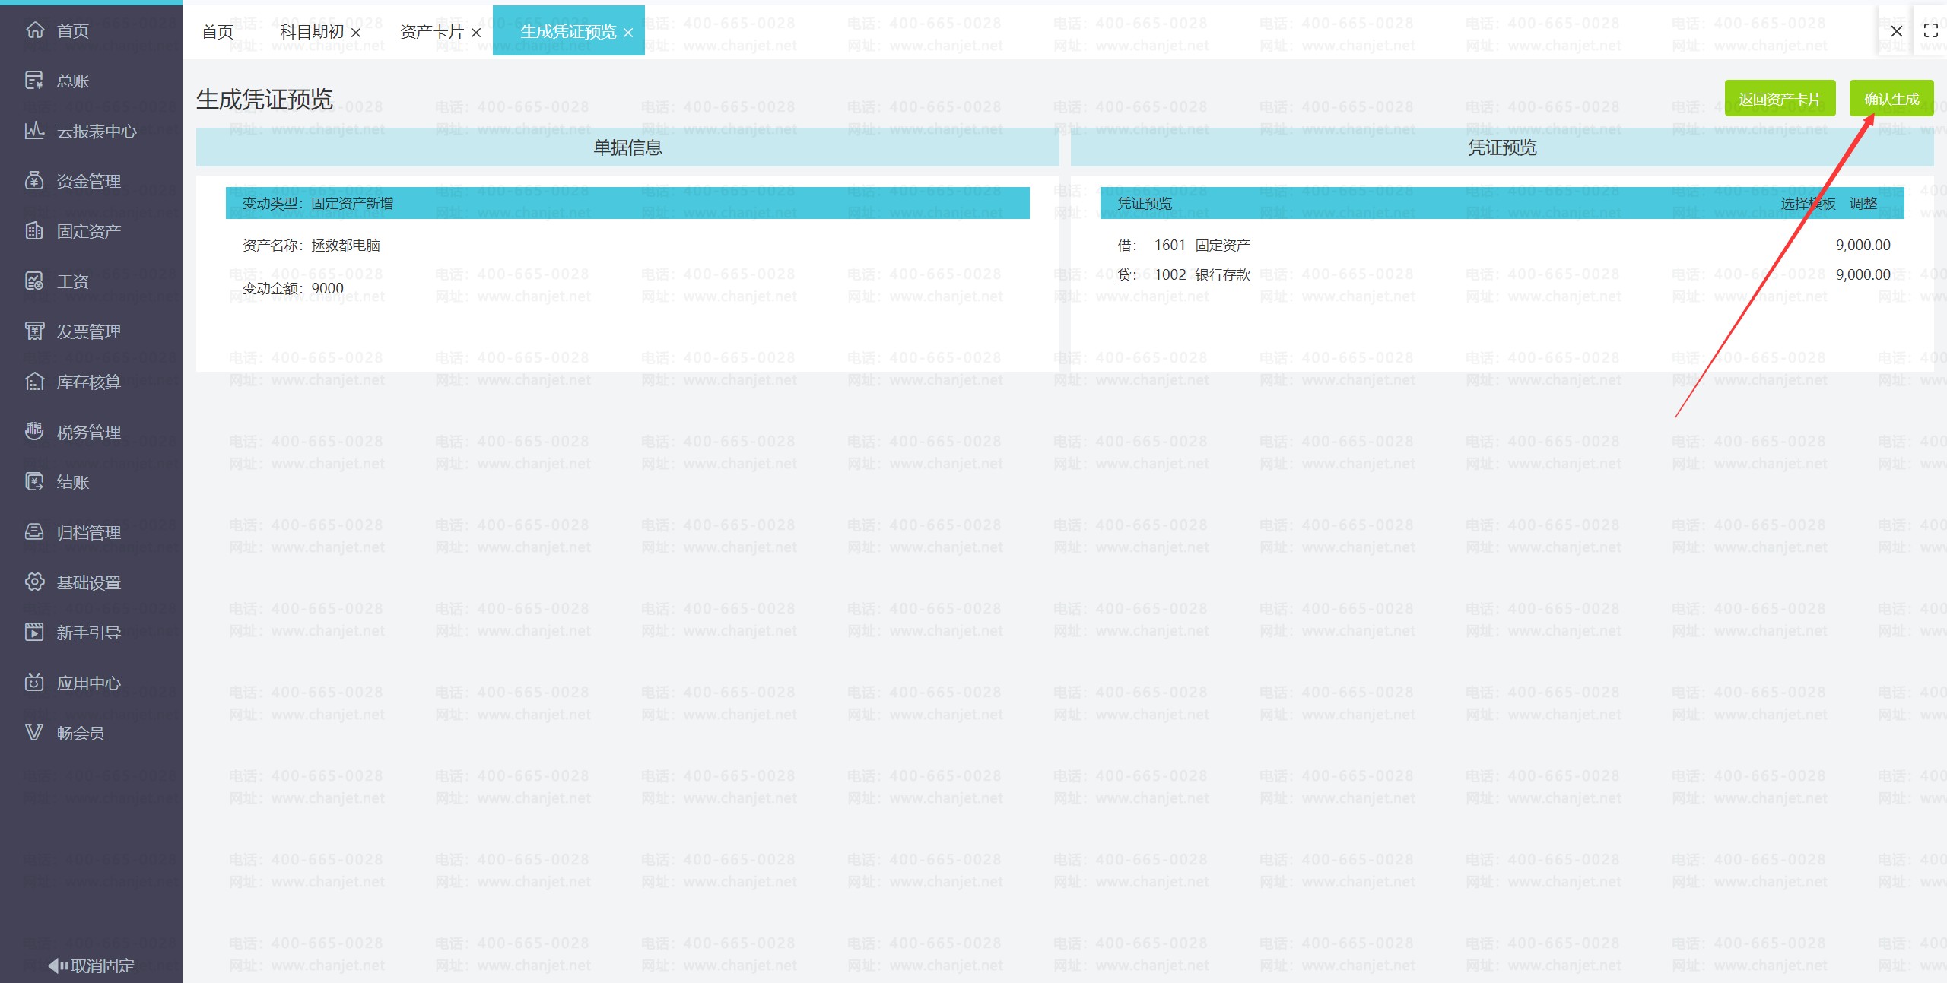This screenshot has height=983, width=1947.
Task: Click the 调整 link in voucher preview
Action: pyautogui.click(x=1863, y=204)
